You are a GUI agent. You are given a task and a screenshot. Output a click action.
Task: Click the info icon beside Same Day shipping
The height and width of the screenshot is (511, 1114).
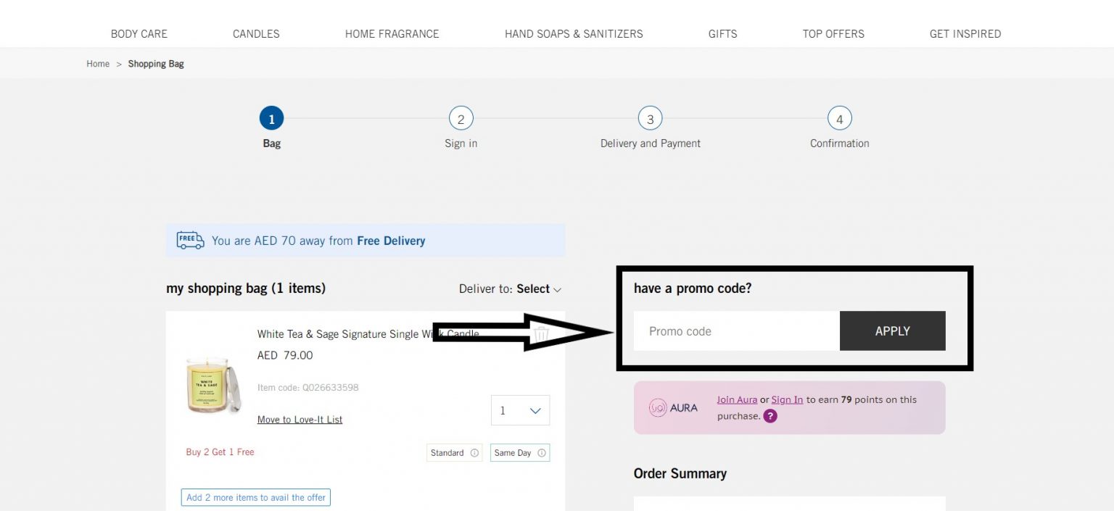540,452
